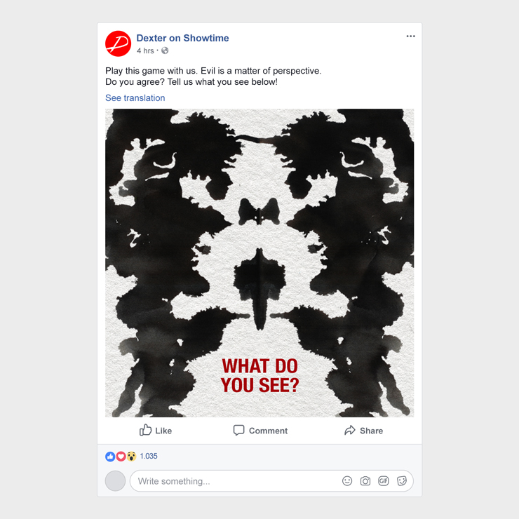
Task: Click the Dexter red D profile picture
Action: coord(118,43)
